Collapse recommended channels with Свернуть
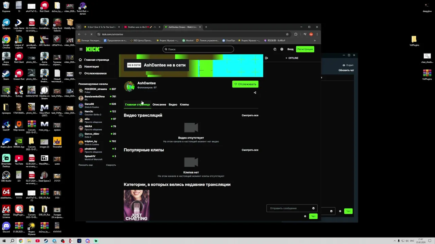The height and width of the screenshot is (244, 435). (111, 165)
